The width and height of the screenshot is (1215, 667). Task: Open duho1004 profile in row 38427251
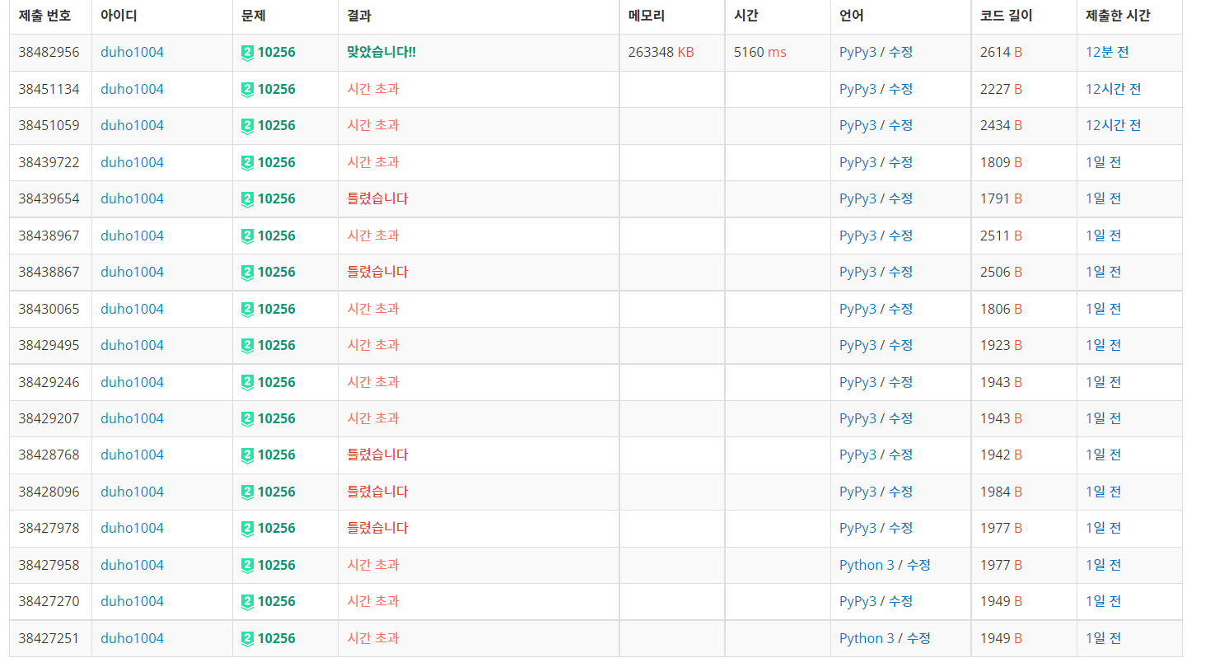(132, 638)
